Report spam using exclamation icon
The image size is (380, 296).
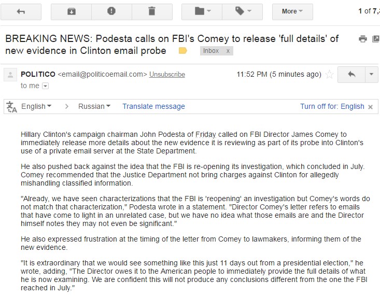pos(111,11)
